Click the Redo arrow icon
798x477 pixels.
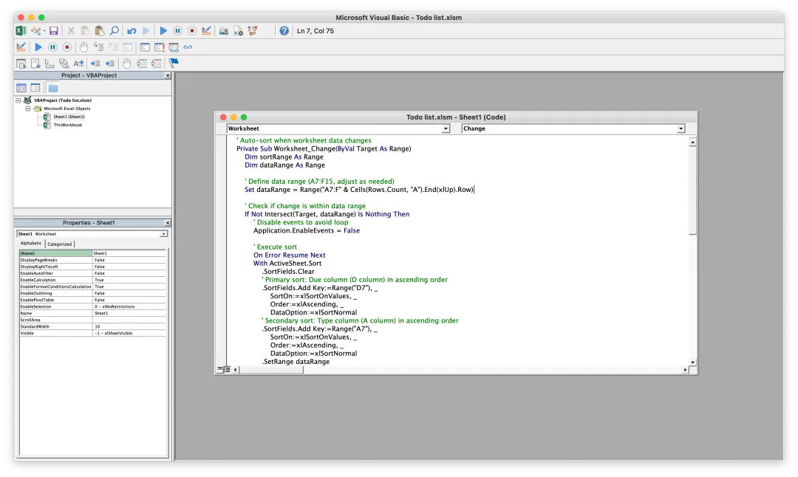[146, 31]
